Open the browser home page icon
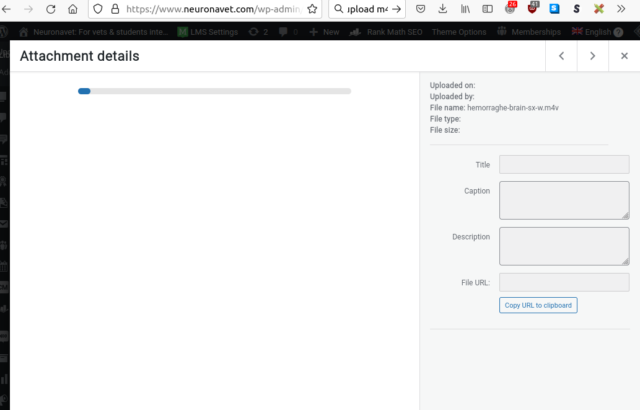 coord(72,9)
